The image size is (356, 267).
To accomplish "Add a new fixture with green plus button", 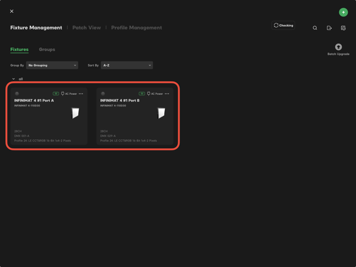I will (x=343, y=12).
